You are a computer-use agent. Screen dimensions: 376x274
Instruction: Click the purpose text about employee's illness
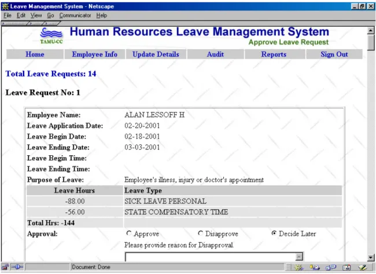194,180
